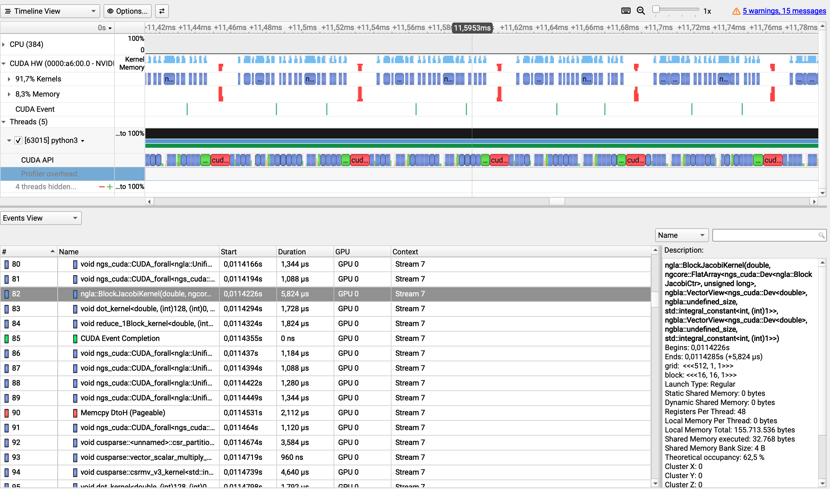The height and width of the screenshot is (489, 830).
Task: Click the green event icon in row 85
Action: (6, 338)
